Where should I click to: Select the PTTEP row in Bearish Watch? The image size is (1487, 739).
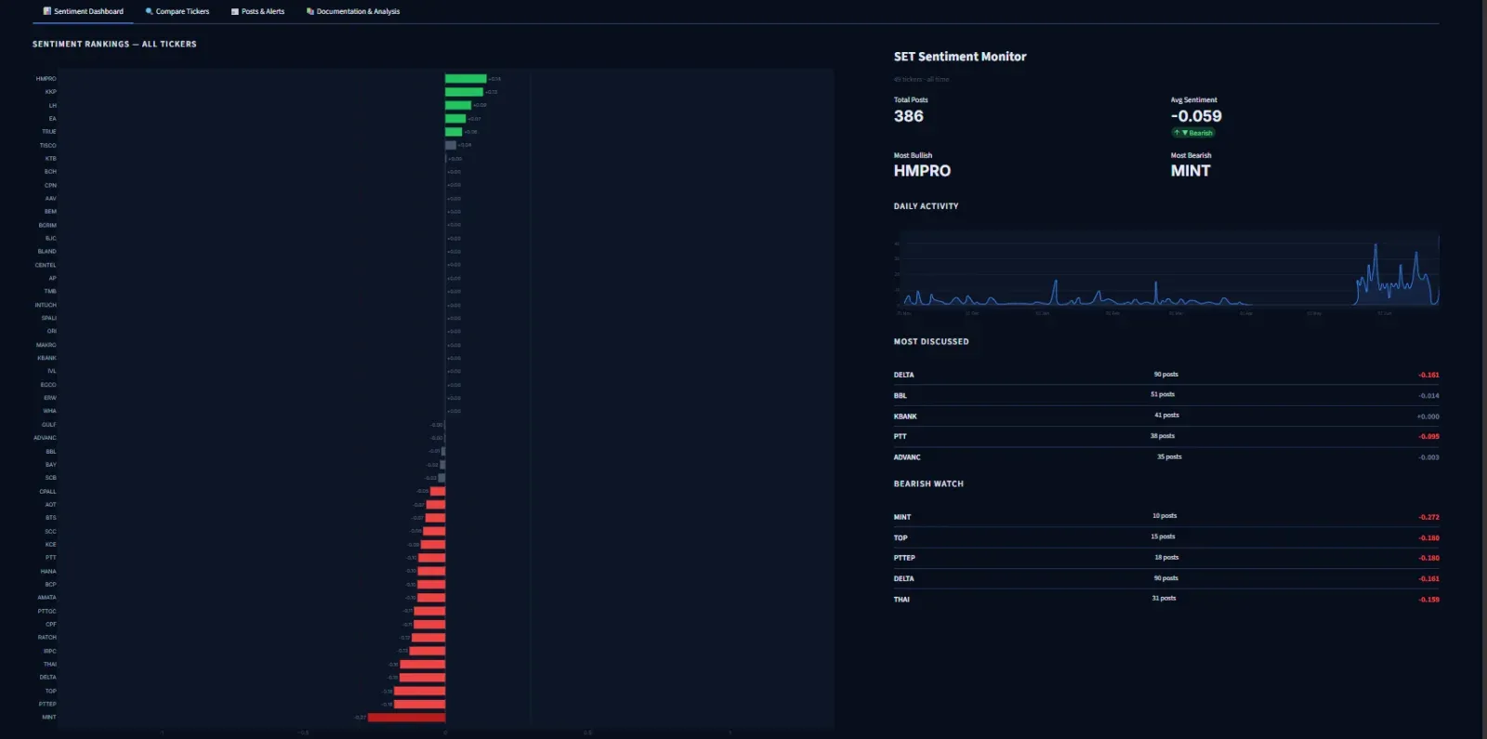click(x=1166, y=558)
